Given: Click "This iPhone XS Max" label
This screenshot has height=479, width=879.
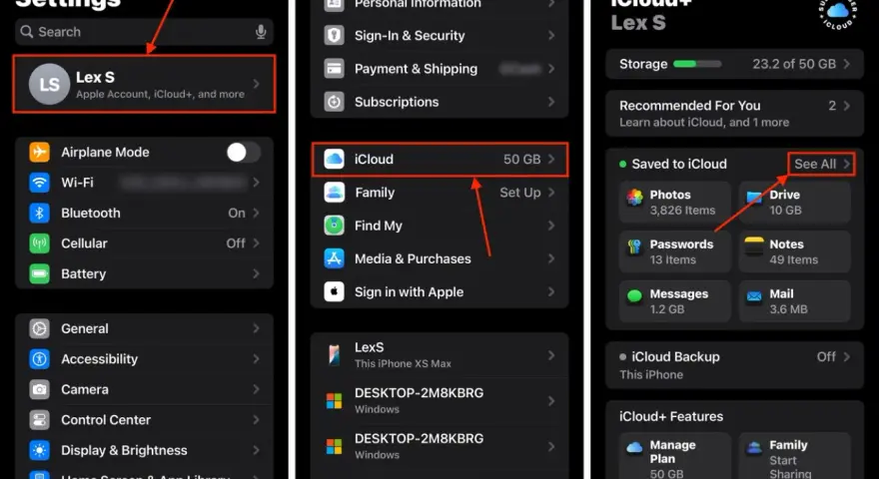Looking at the screenshot, I should click(x=403, y=363).
